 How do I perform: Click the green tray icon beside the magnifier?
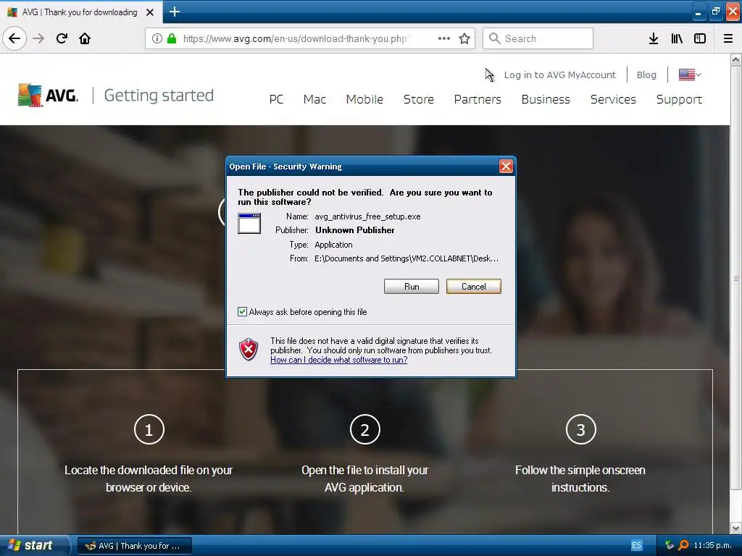[669, 545]
